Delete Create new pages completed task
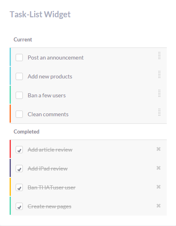Screen dimensions: 176x226 point(158,205)
